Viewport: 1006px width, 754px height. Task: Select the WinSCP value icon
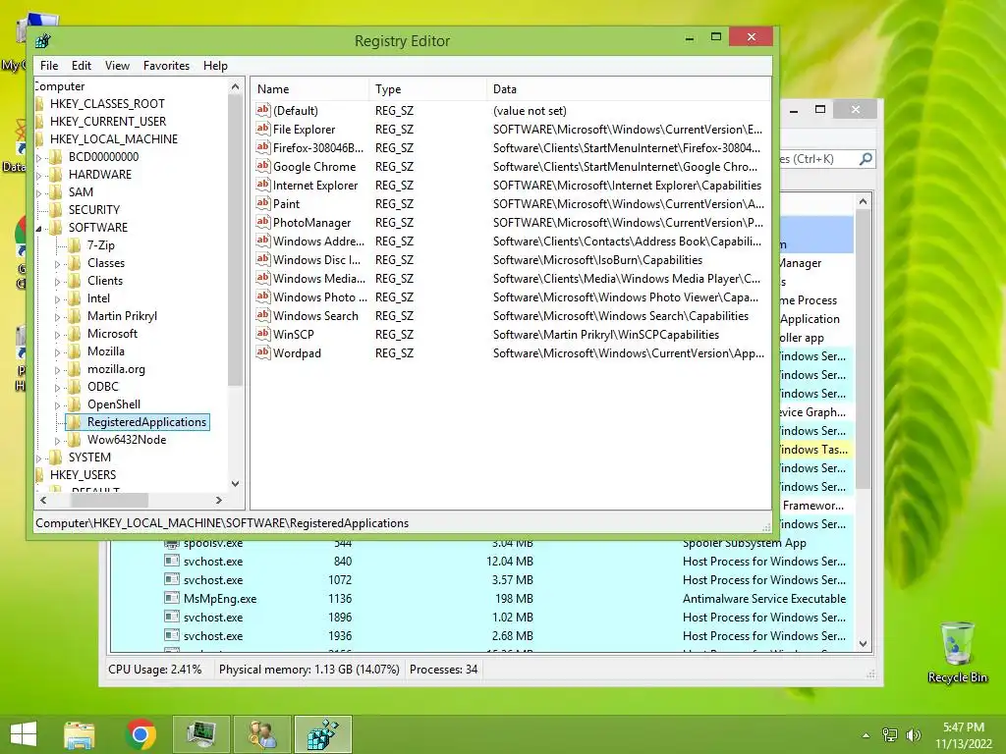pos(262,334)
